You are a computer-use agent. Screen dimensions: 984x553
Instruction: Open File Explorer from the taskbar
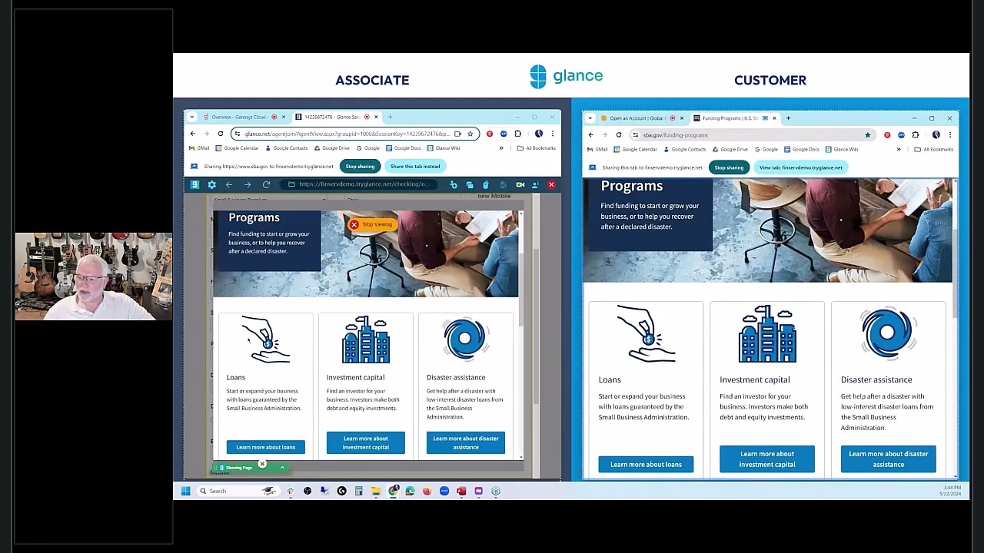(x=376, y=491)
